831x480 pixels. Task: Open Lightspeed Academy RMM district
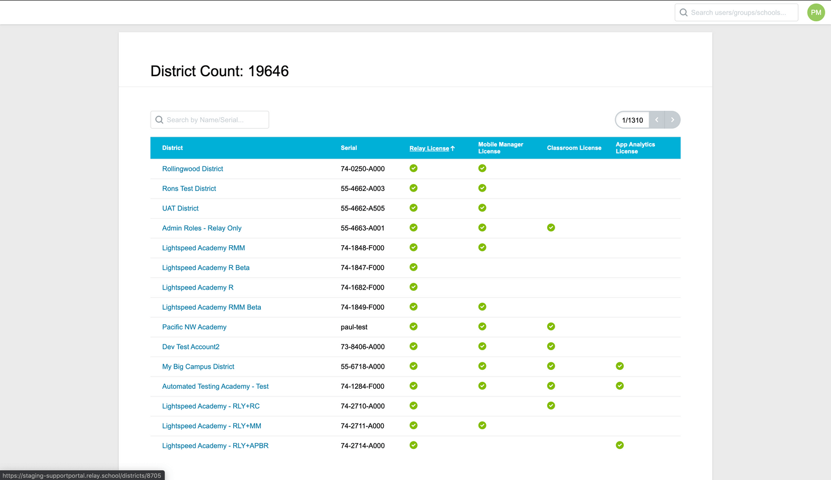pos(204,248)
